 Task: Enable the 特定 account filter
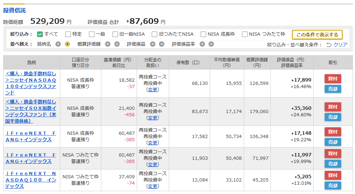(68, 34)
